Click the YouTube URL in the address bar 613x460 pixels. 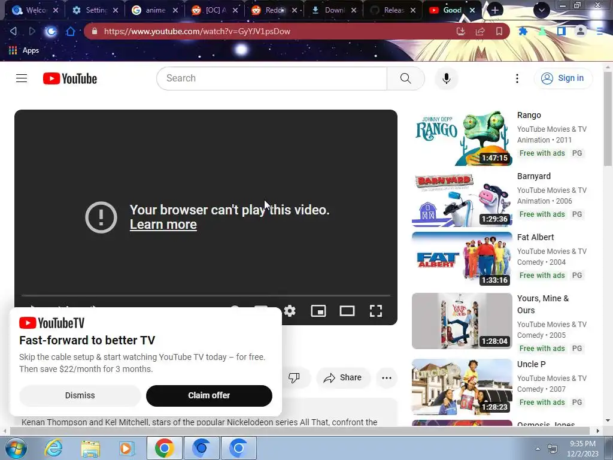(x=197, y=31)
